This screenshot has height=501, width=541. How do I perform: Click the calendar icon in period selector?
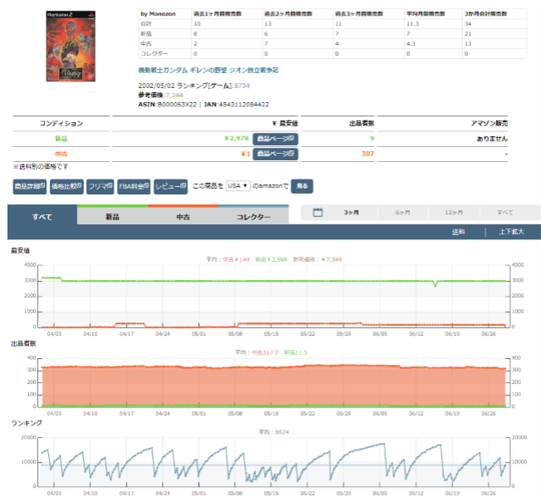[x=318, y=212]
